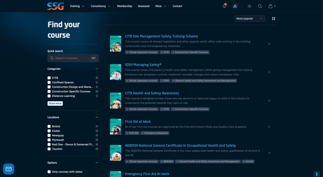Click the First Aid tag
This screenshot has width=323, height=177.
pos(132,133)
